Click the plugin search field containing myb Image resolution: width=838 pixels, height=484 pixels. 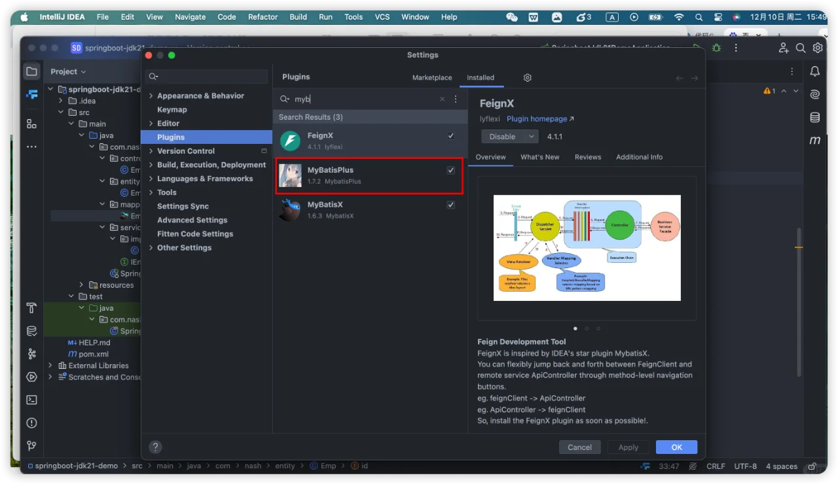click(364, 99)
